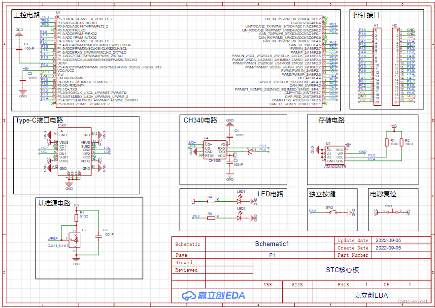
Task: Click the P1 page value
Action: tap(272, 255)
